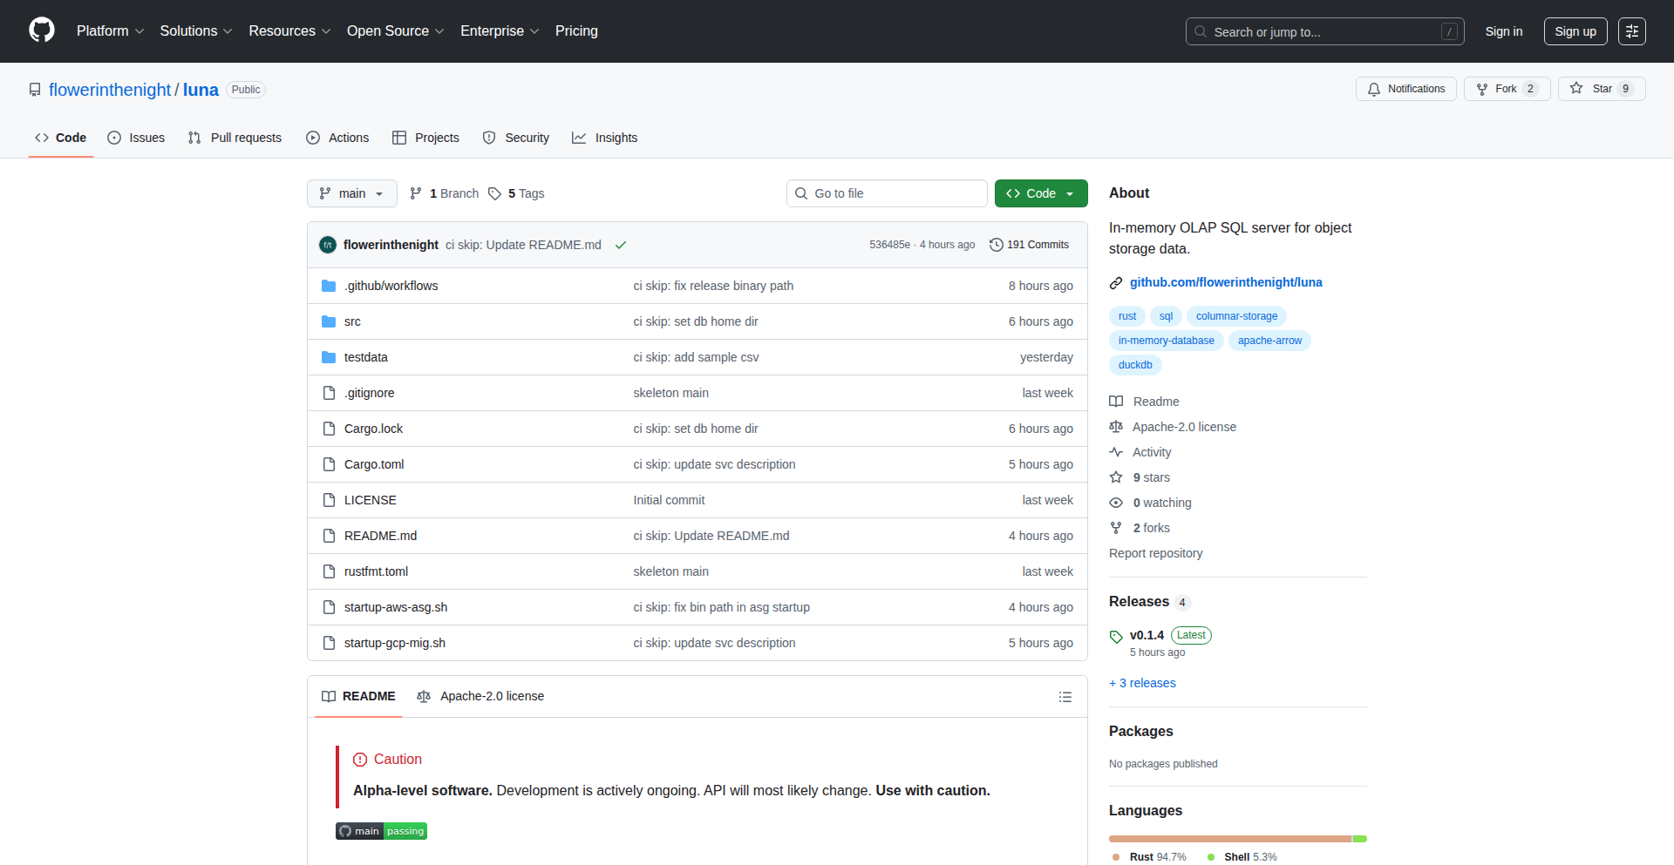This screenshot has height=865, width=1674.
Task: Open the 191 Commits history
Action: (1029, 245)
